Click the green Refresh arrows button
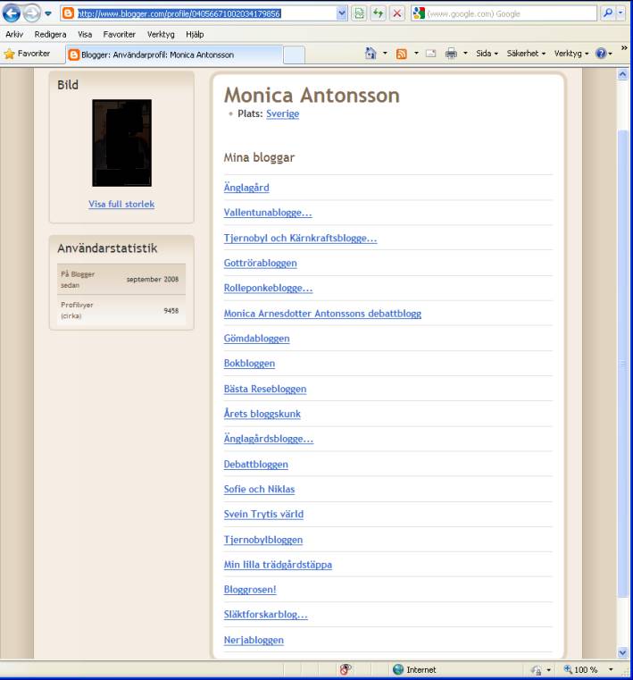633x680 pixels. coord(378,13)
